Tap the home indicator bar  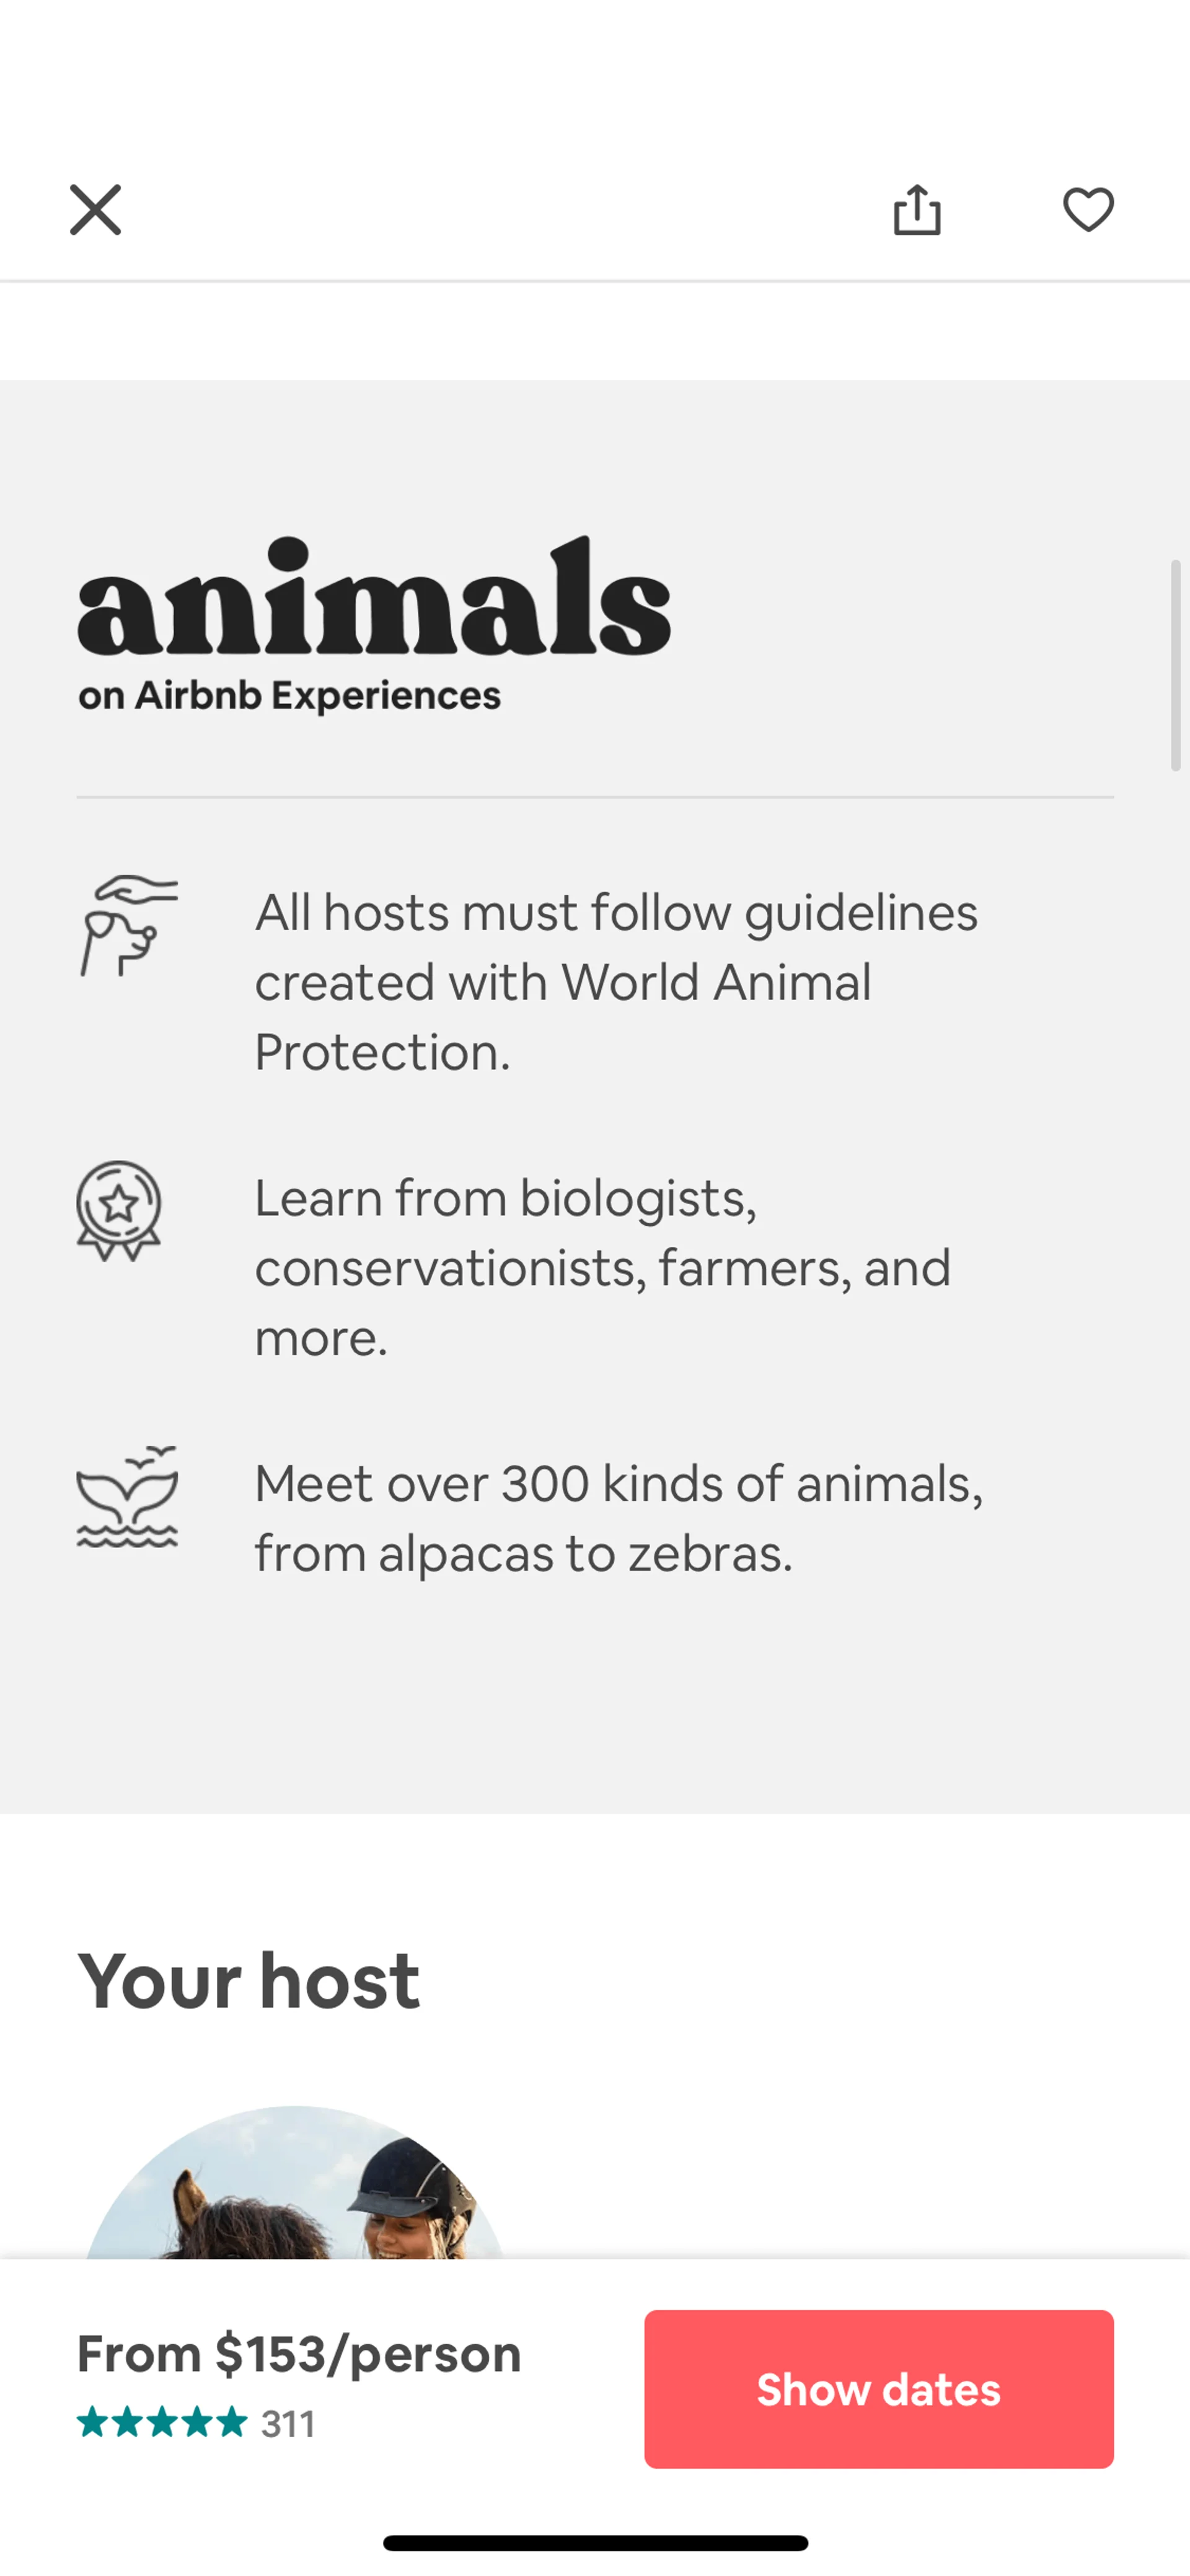pos(595,2542)
